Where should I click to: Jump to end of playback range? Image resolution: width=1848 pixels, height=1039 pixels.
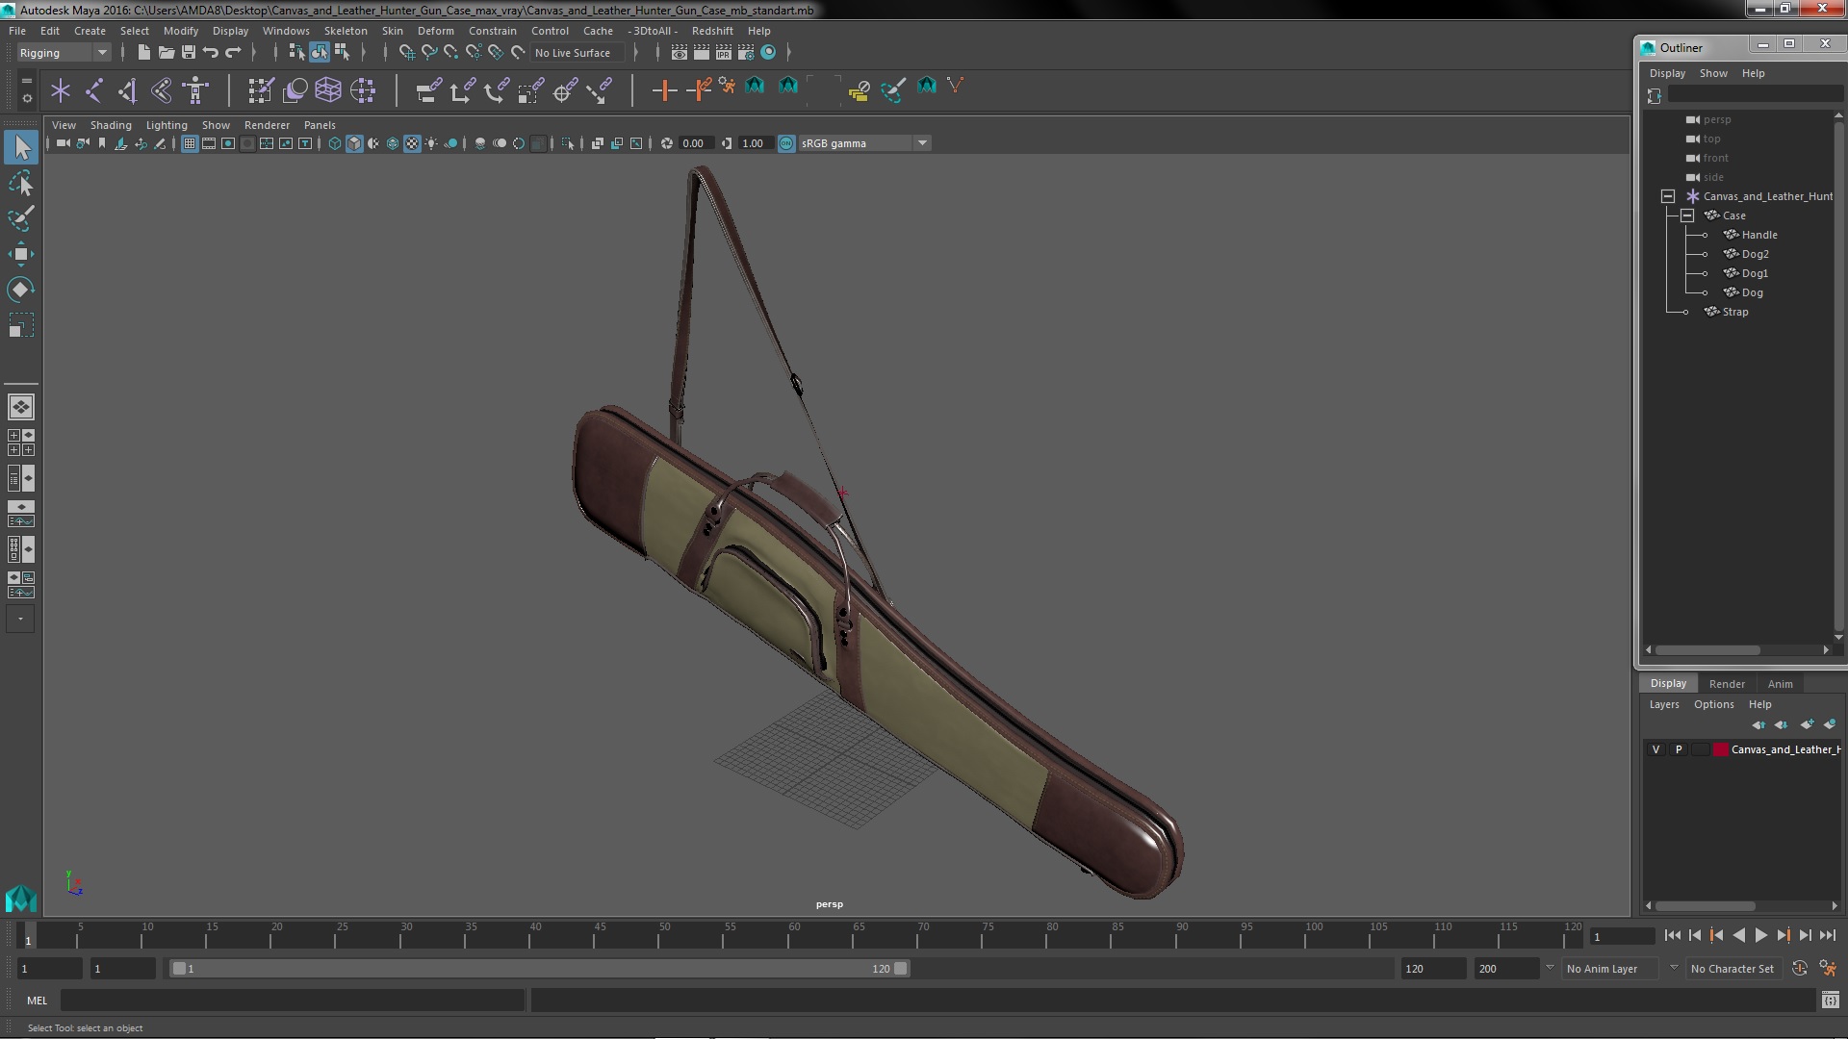coord(1828,935)
